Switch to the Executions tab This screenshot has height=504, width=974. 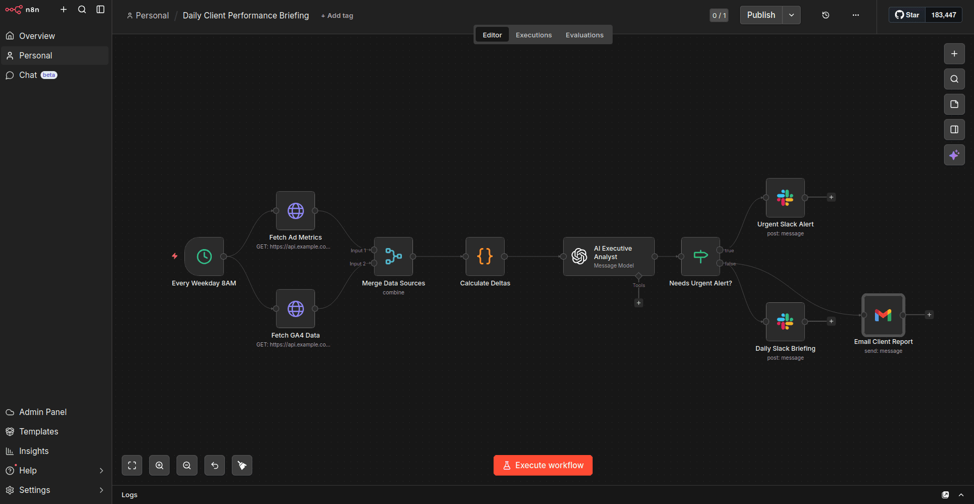pyautogui.click(x=533, y=34)
